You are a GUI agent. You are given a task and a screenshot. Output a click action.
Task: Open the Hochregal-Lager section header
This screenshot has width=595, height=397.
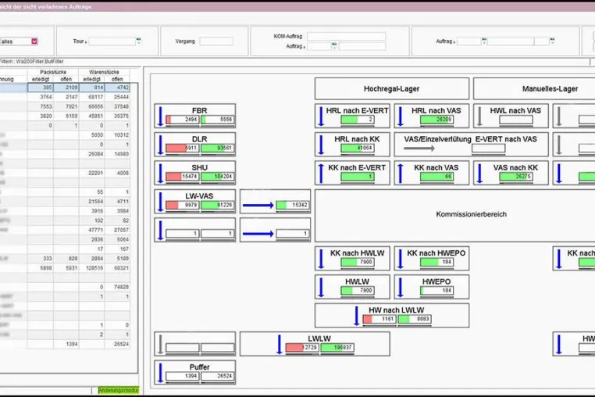pyautogui.click(x=392, y=88)
